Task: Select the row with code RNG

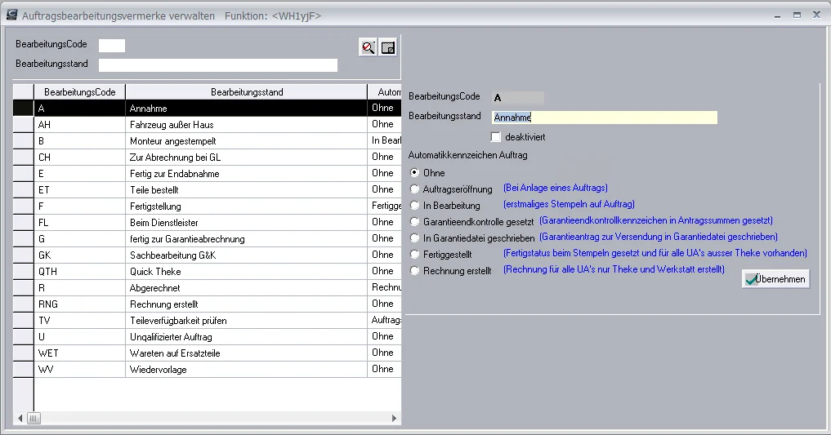Action: click(x=208, y=304)
